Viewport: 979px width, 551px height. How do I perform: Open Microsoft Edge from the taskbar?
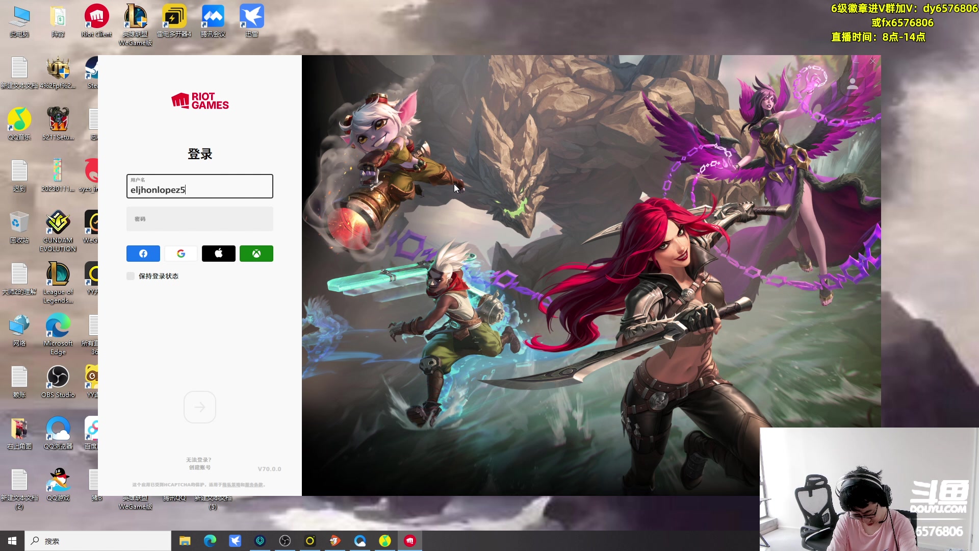tap(210, 541)
